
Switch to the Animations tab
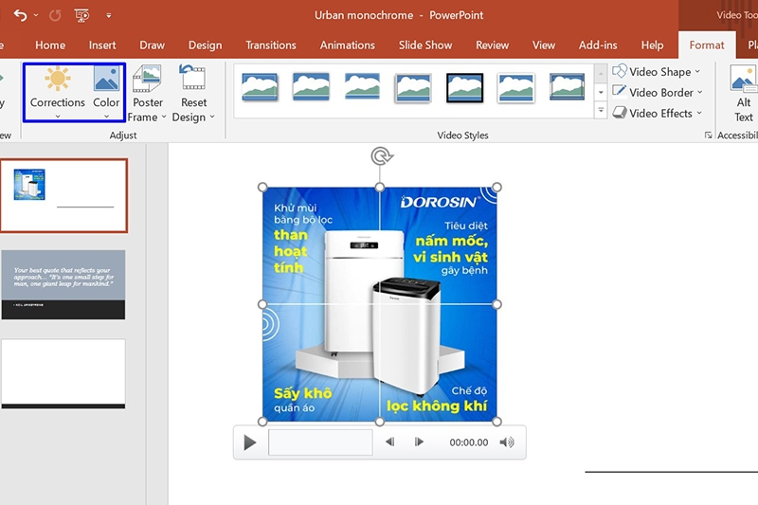pos(347,45)
